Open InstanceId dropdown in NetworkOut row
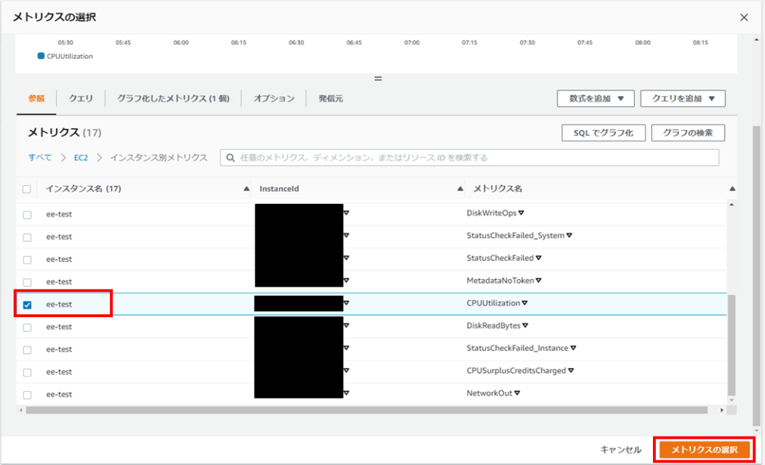The width and height of the screenshot is (765, 465). coord(347,393)
